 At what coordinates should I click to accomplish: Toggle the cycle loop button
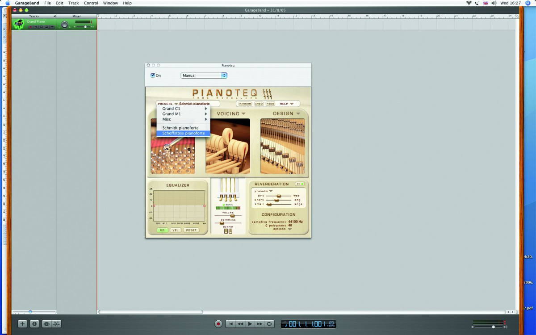pyautogui.click(x=270, y=324)
